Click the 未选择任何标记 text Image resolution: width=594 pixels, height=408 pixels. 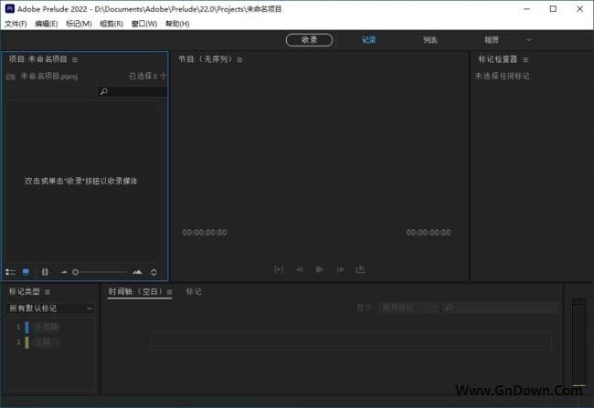tap(502, 77)
